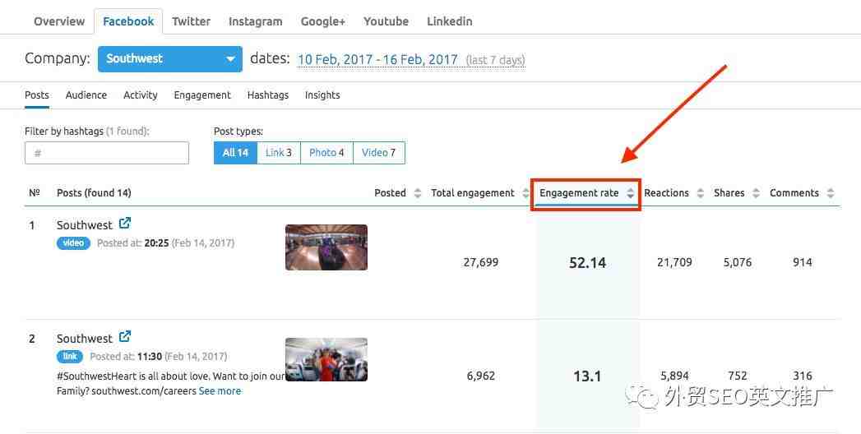Open the Audience sub-tab
The image size is (861, 434).
coord(86,95)
